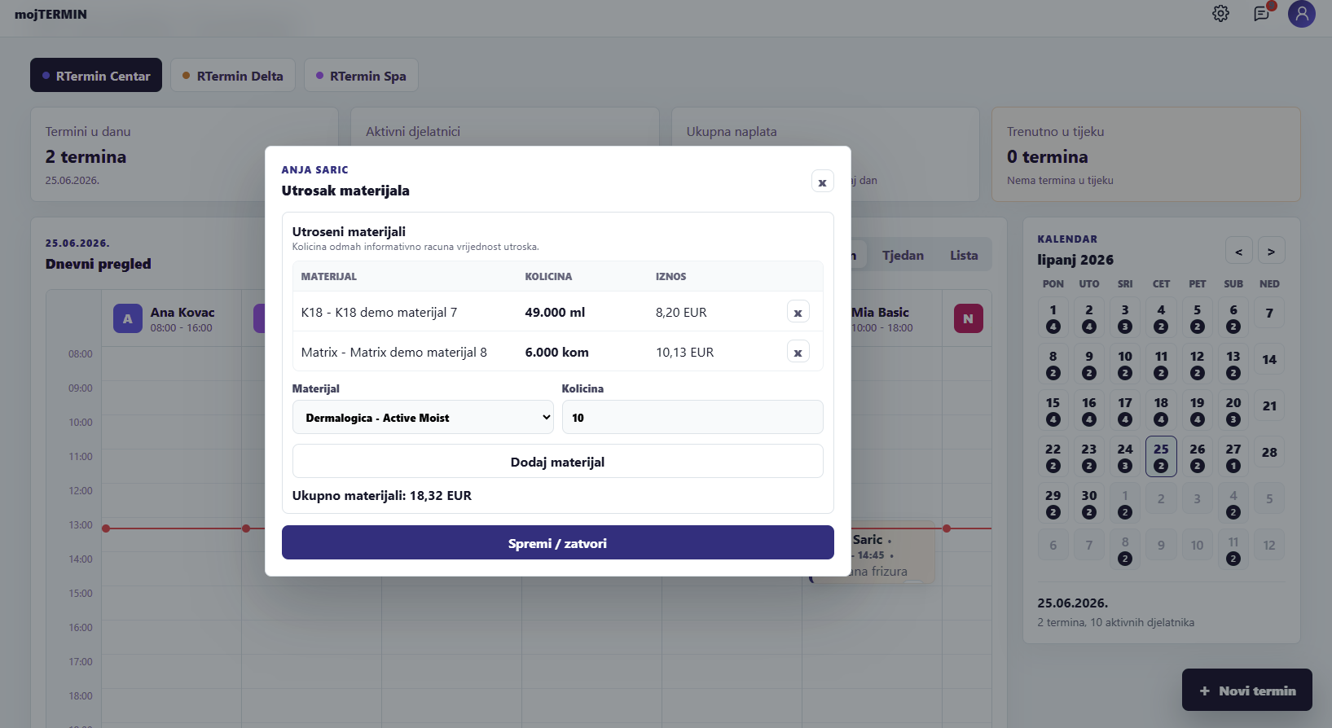Viewport: 1332px width, 728px height.
Task: Switch to RTermin Spa location tab
Action: coord(361,75)
